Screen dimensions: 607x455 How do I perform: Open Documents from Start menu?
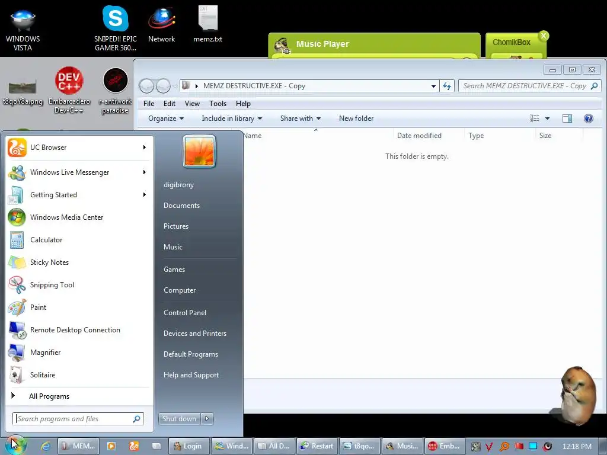(x=181, y=206)
